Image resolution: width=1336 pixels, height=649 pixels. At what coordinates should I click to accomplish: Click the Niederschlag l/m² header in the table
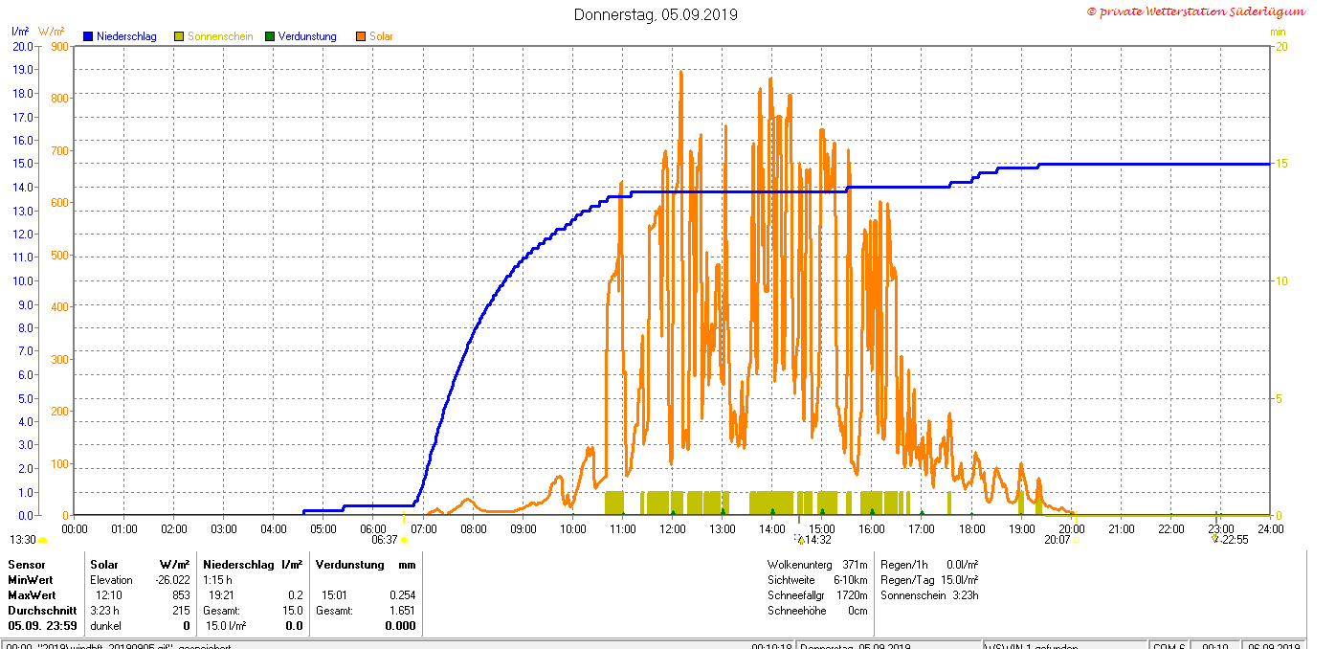click(253, 565)
